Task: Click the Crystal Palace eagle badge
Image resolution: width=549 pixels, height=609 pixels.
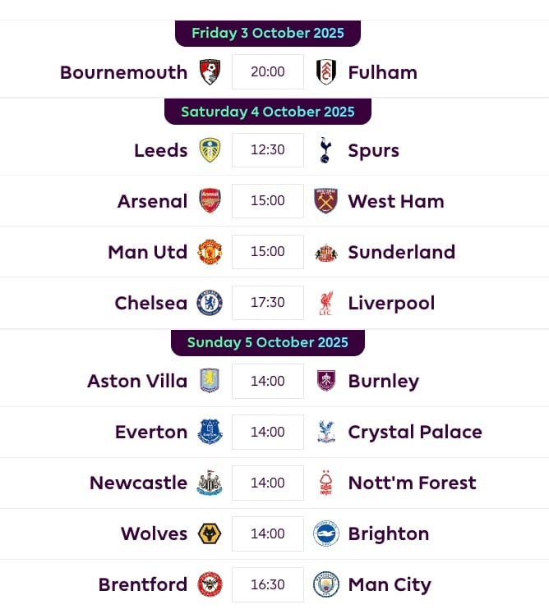Action: click(326, 432)
